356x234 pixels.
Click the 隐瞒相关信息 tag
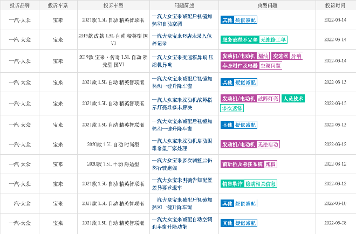pos(261,184)
